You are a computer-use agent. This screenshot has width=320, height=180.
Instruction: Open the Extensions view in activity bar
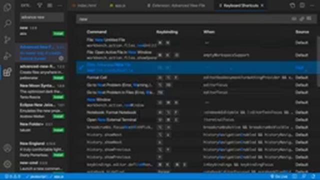(x=7, y=72)
